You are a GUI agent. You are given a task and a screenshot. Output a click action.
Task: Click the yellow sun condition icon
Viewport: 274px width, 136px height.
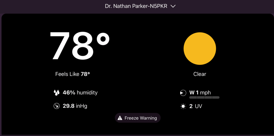tap(200, 48)
